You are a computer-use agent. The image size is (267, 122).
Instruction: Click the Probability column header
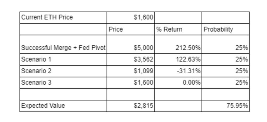tap(225, 29)
